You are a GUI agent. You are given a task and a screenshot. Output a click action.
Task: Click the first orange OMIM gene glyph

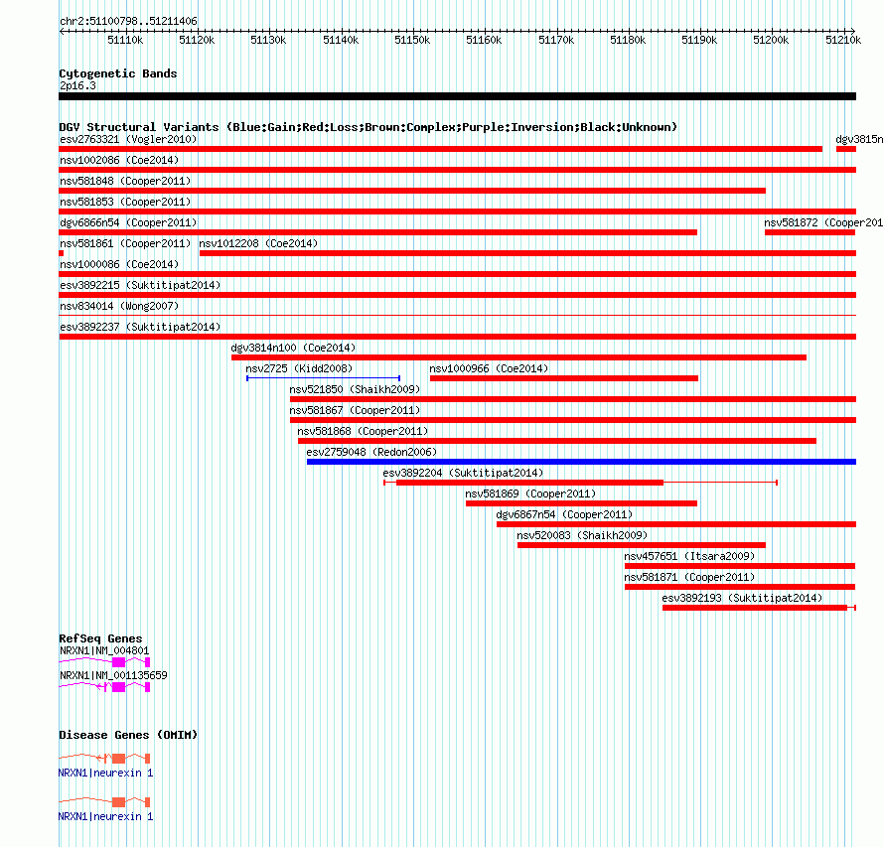pyautogui.click(x=104, y=758)
